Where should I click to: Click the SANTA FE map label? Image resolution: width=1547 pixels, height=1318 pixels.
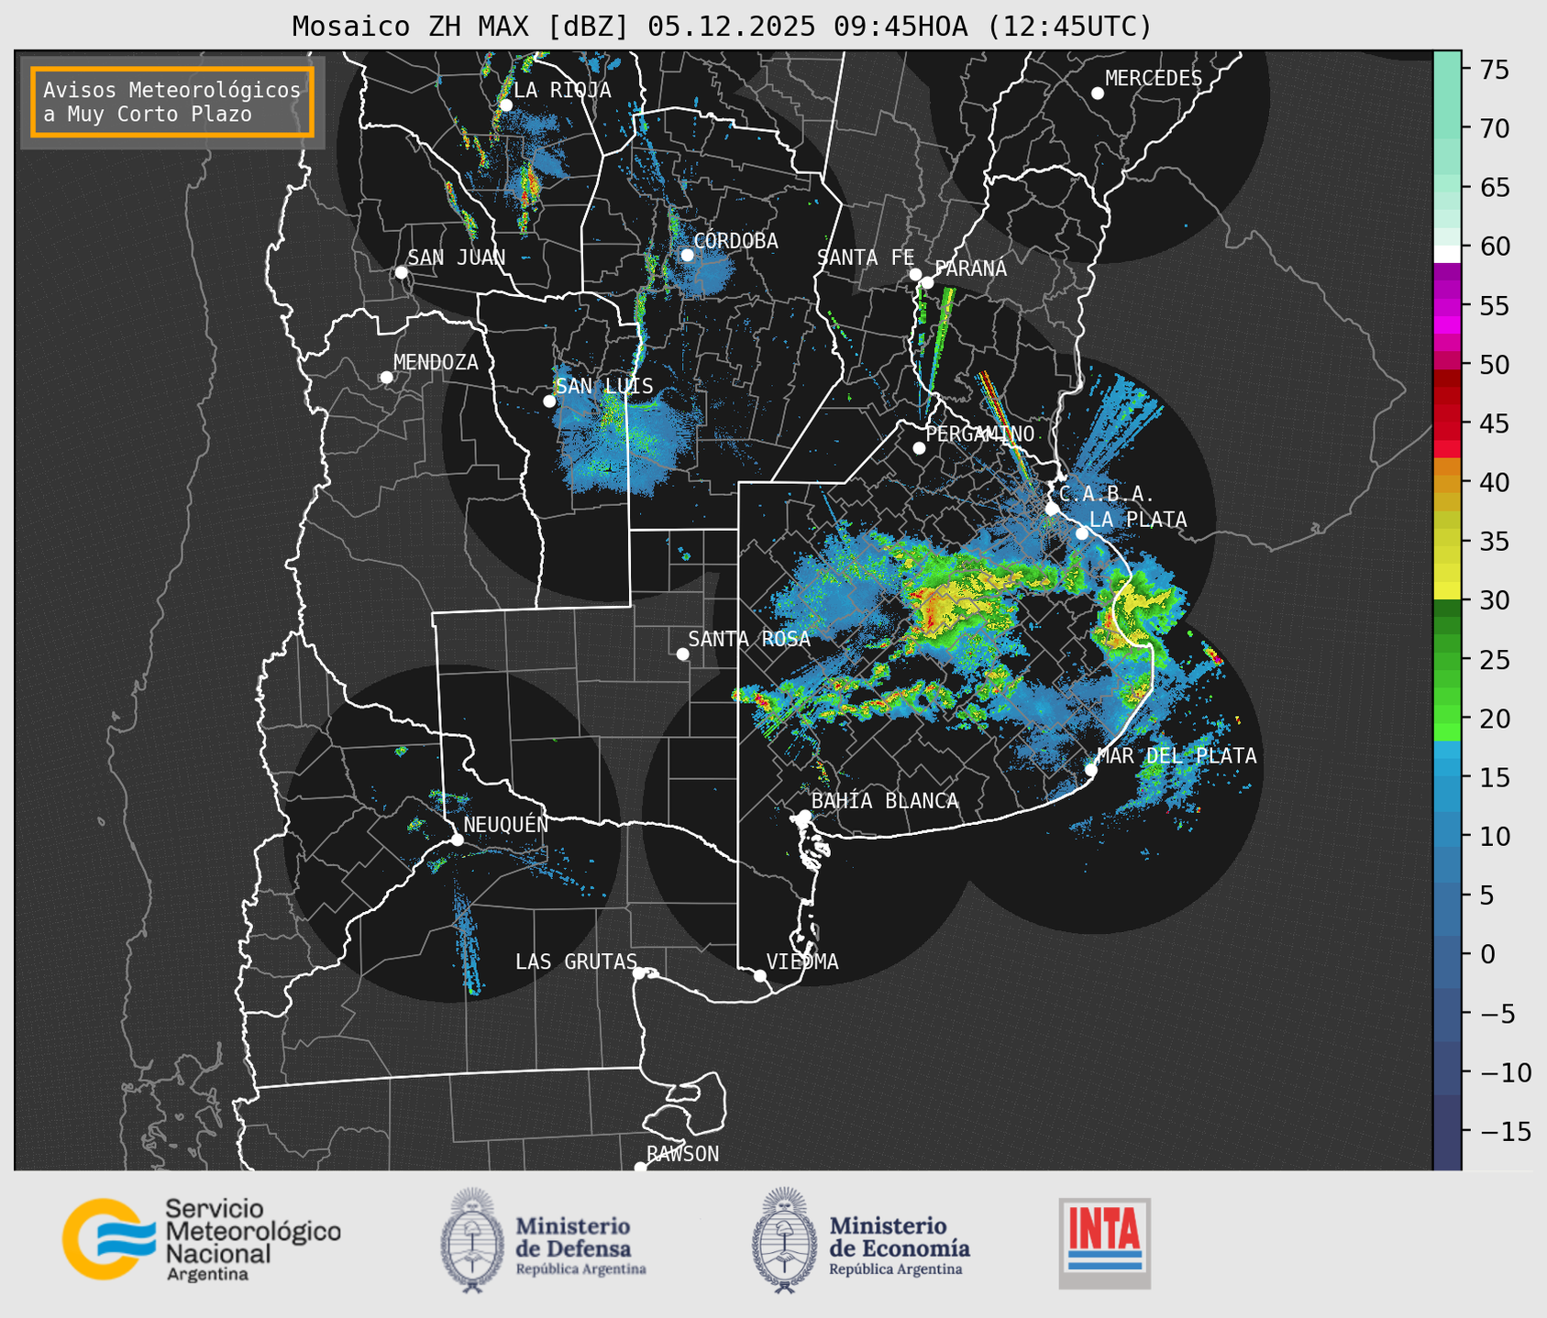866,258
